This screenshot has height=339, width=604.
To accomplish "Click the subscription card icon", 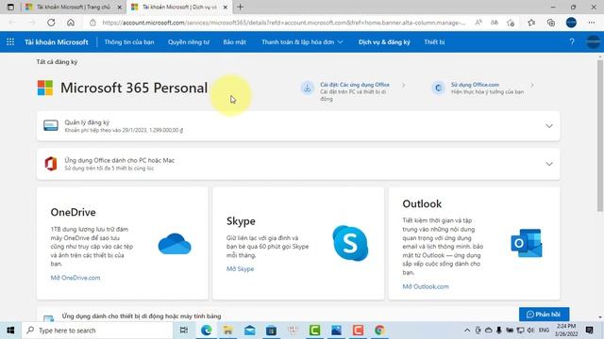I will coord(51,125).
